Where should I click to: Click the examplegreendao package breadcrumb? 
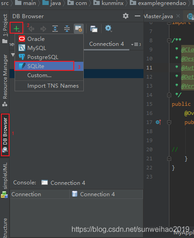[x=158, y=3]
